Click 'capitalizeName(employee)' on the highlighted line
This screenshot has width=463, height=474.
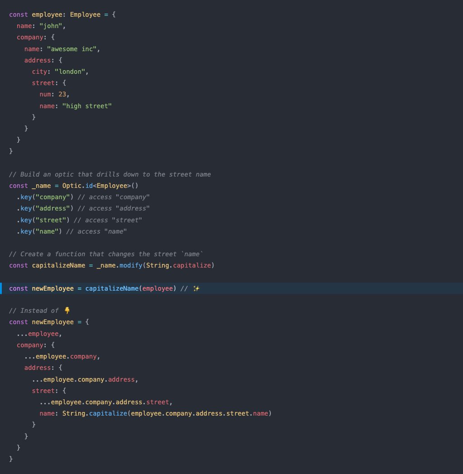coord(131,288)
